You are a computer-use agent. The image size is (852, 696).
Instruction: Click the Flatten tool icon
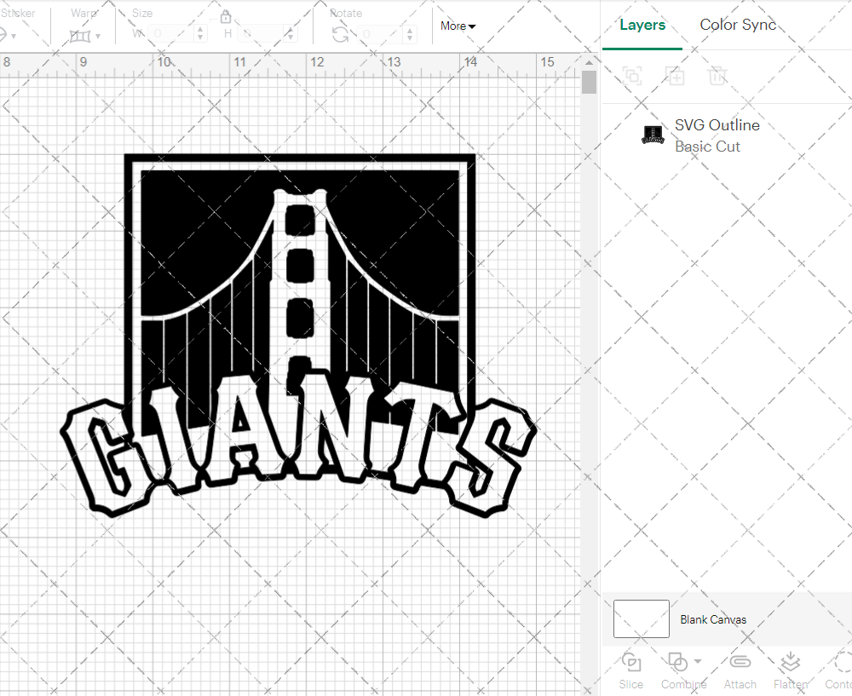point(790,662)
